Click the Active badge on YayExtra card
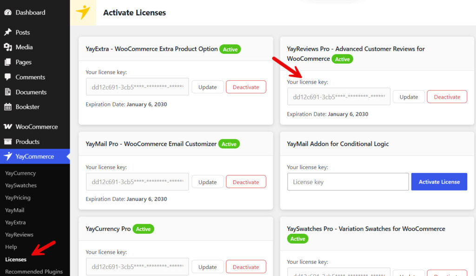The height and width of the screenshot is (276, 476). pos(230,49)
